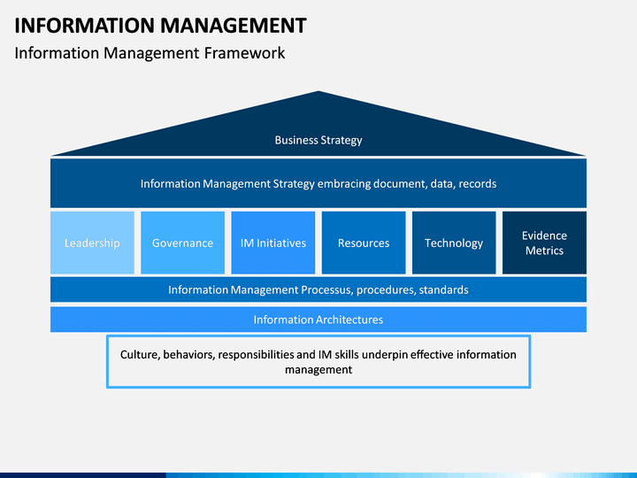Viewport: 637px width, 478px height.
Task: Select the Leadership box
Action: 92,243
